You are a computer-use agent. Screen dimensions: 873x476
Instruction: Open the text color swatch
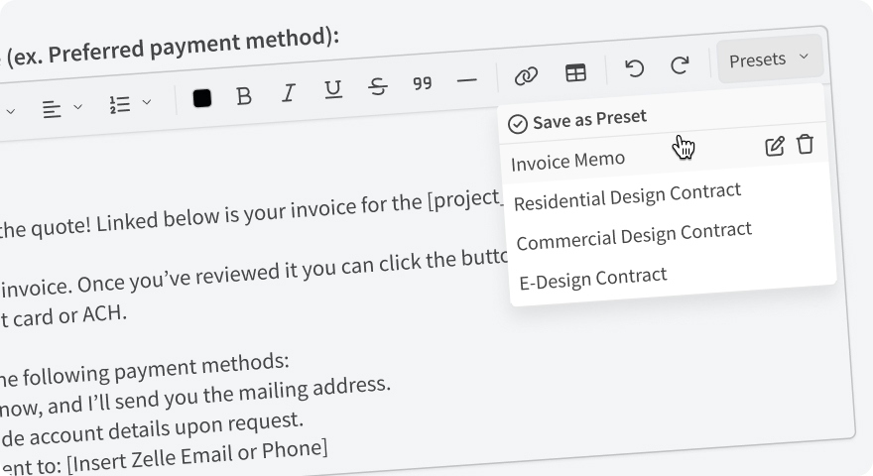coord(202,98)
